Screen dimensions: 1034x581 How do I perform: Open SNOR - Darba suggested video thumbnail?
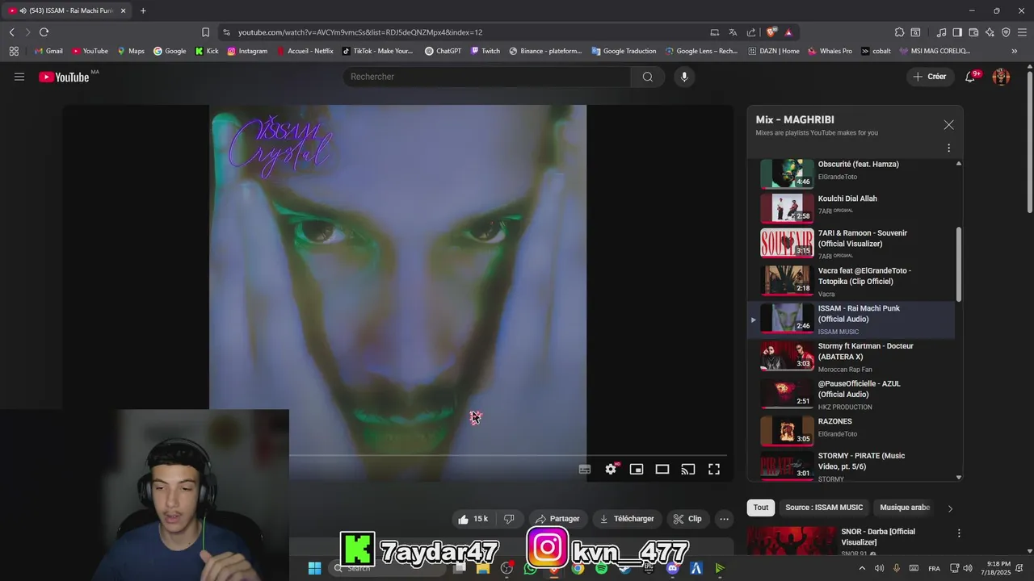pyautogui.click(x=792, y=541)
